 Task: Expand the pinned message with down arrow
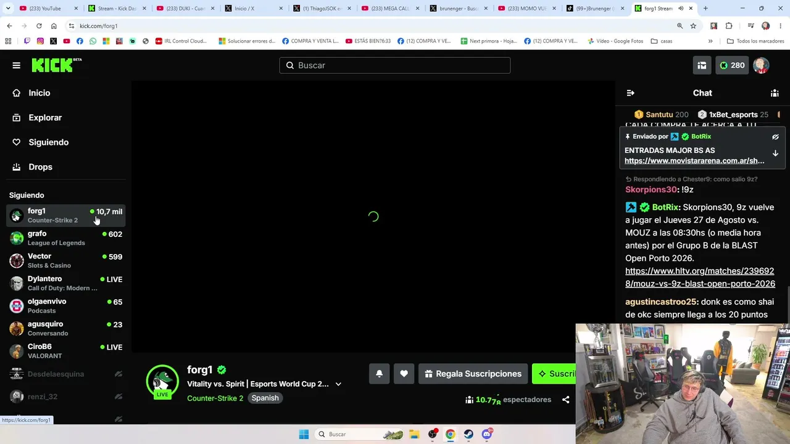tap(775, 153)
